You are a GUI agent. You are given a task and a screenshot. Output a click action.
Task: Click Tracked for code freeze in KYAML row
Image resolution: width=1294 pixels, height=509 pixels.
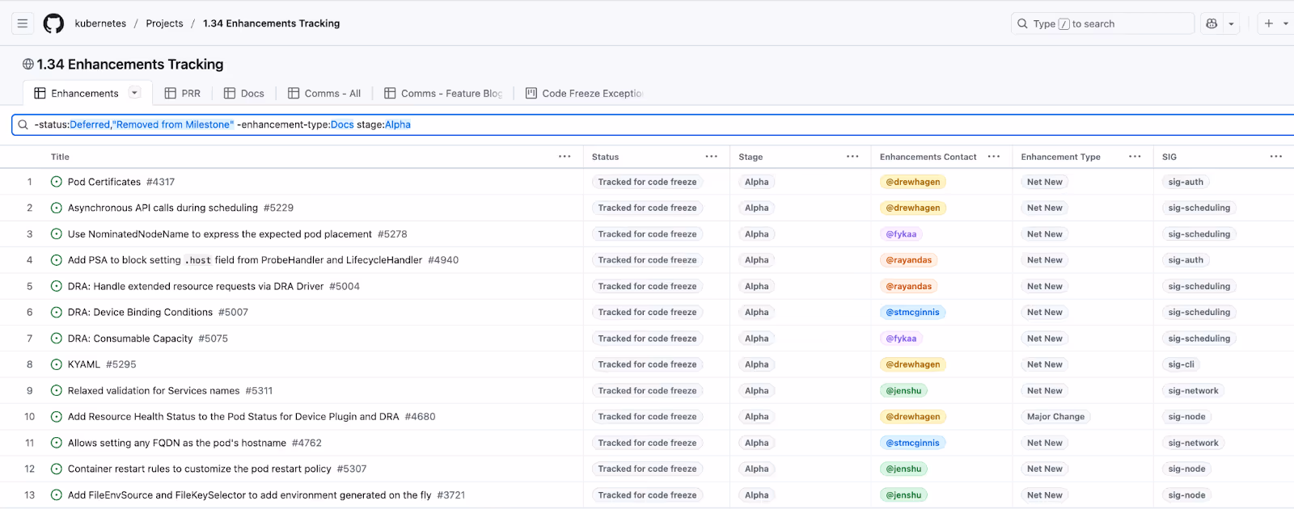[647, 364]
